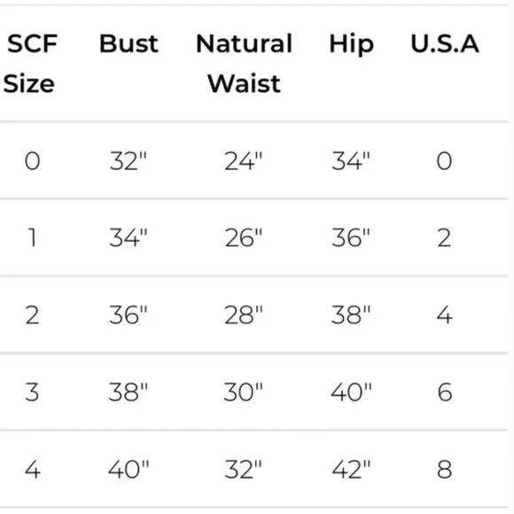Select the 24" natural waist cell
Screen dimensions: 514x514
click(243, 161)
